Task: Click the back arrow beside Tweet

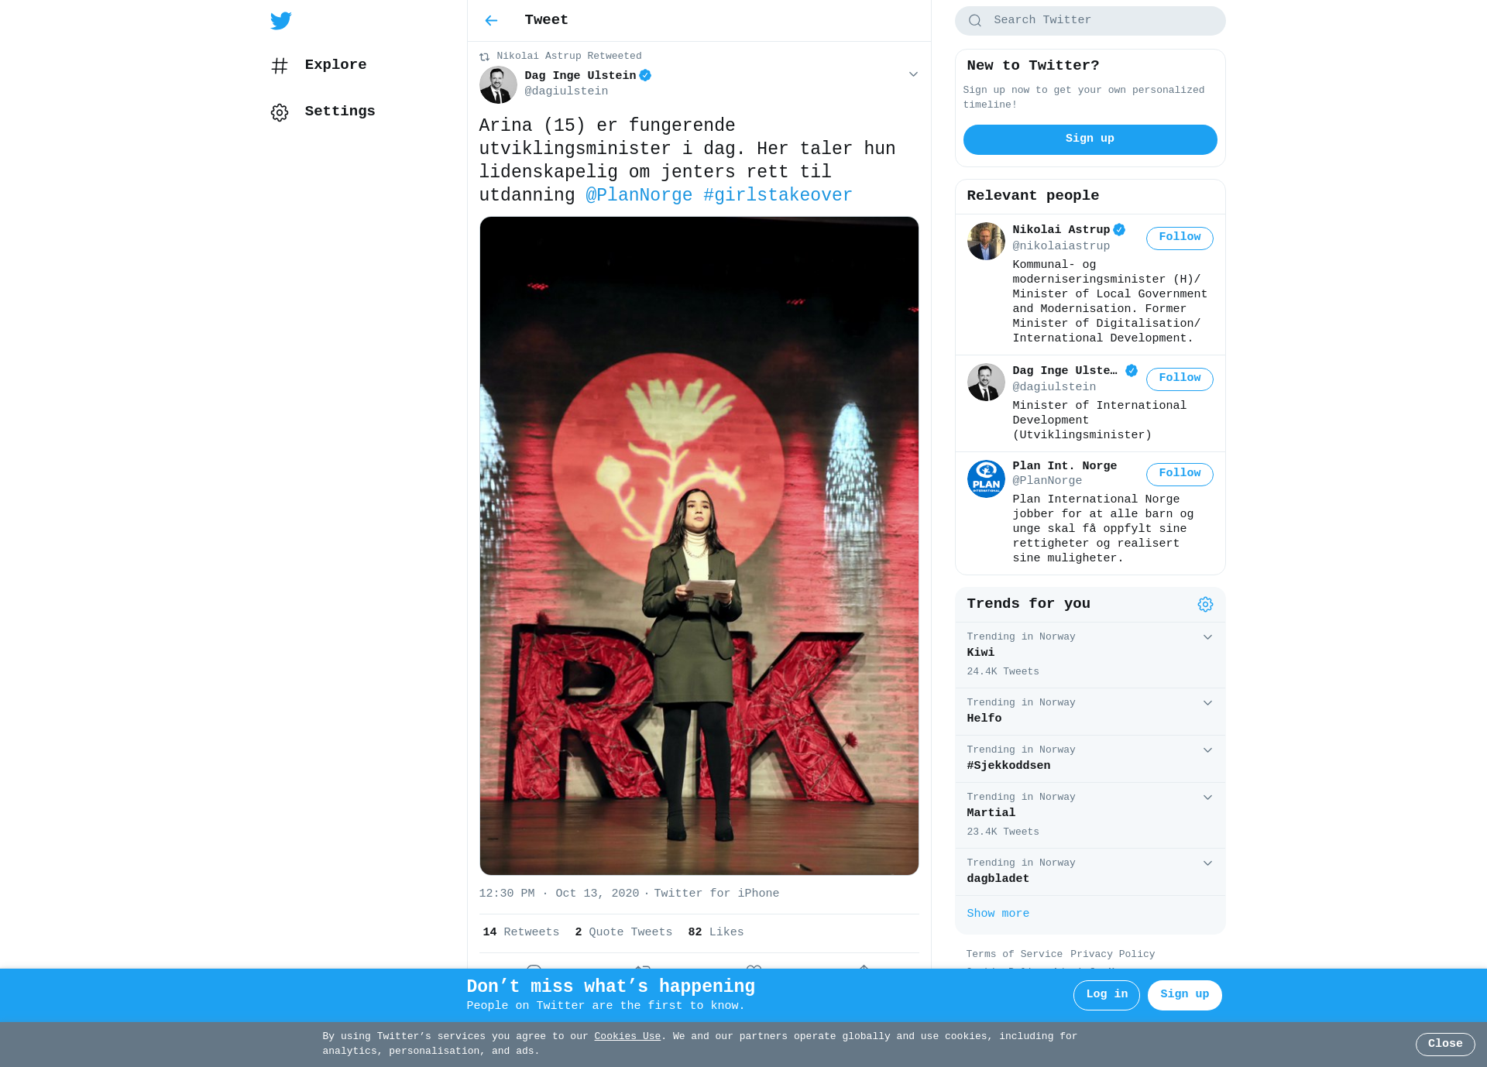Action: [491, 21]
